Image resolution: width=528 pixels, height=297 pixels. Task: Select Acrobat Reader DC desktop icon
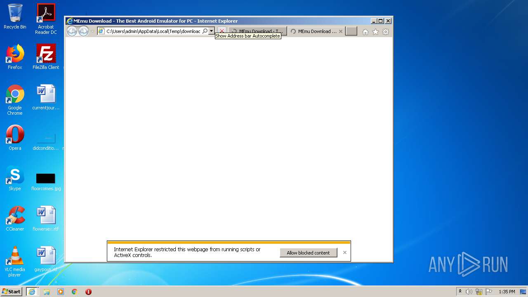[x=46, y=19]
